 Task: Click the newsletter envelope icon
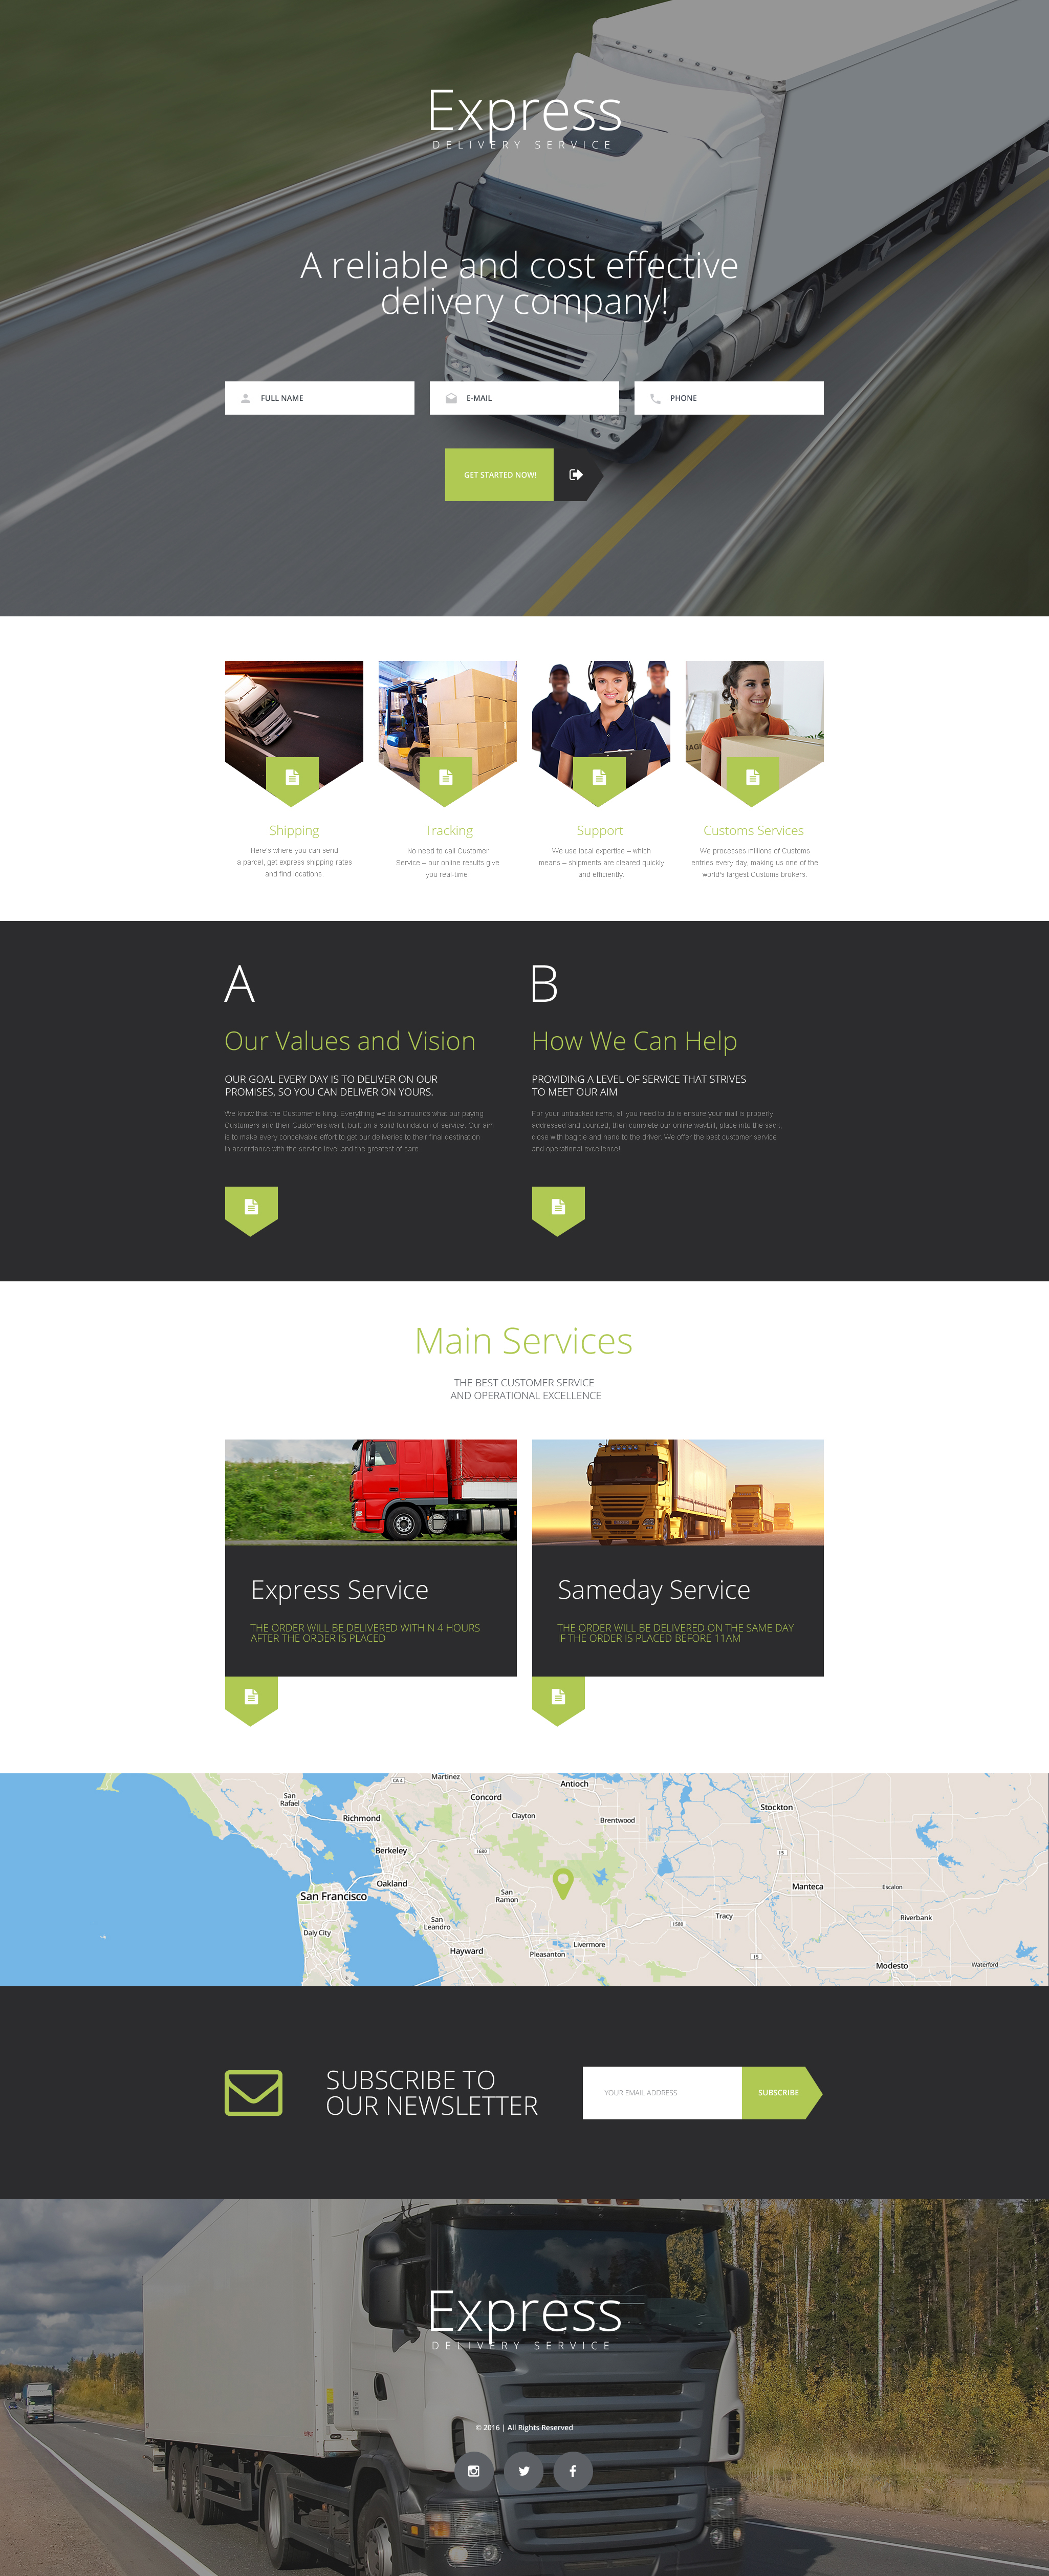(254, 2093)
